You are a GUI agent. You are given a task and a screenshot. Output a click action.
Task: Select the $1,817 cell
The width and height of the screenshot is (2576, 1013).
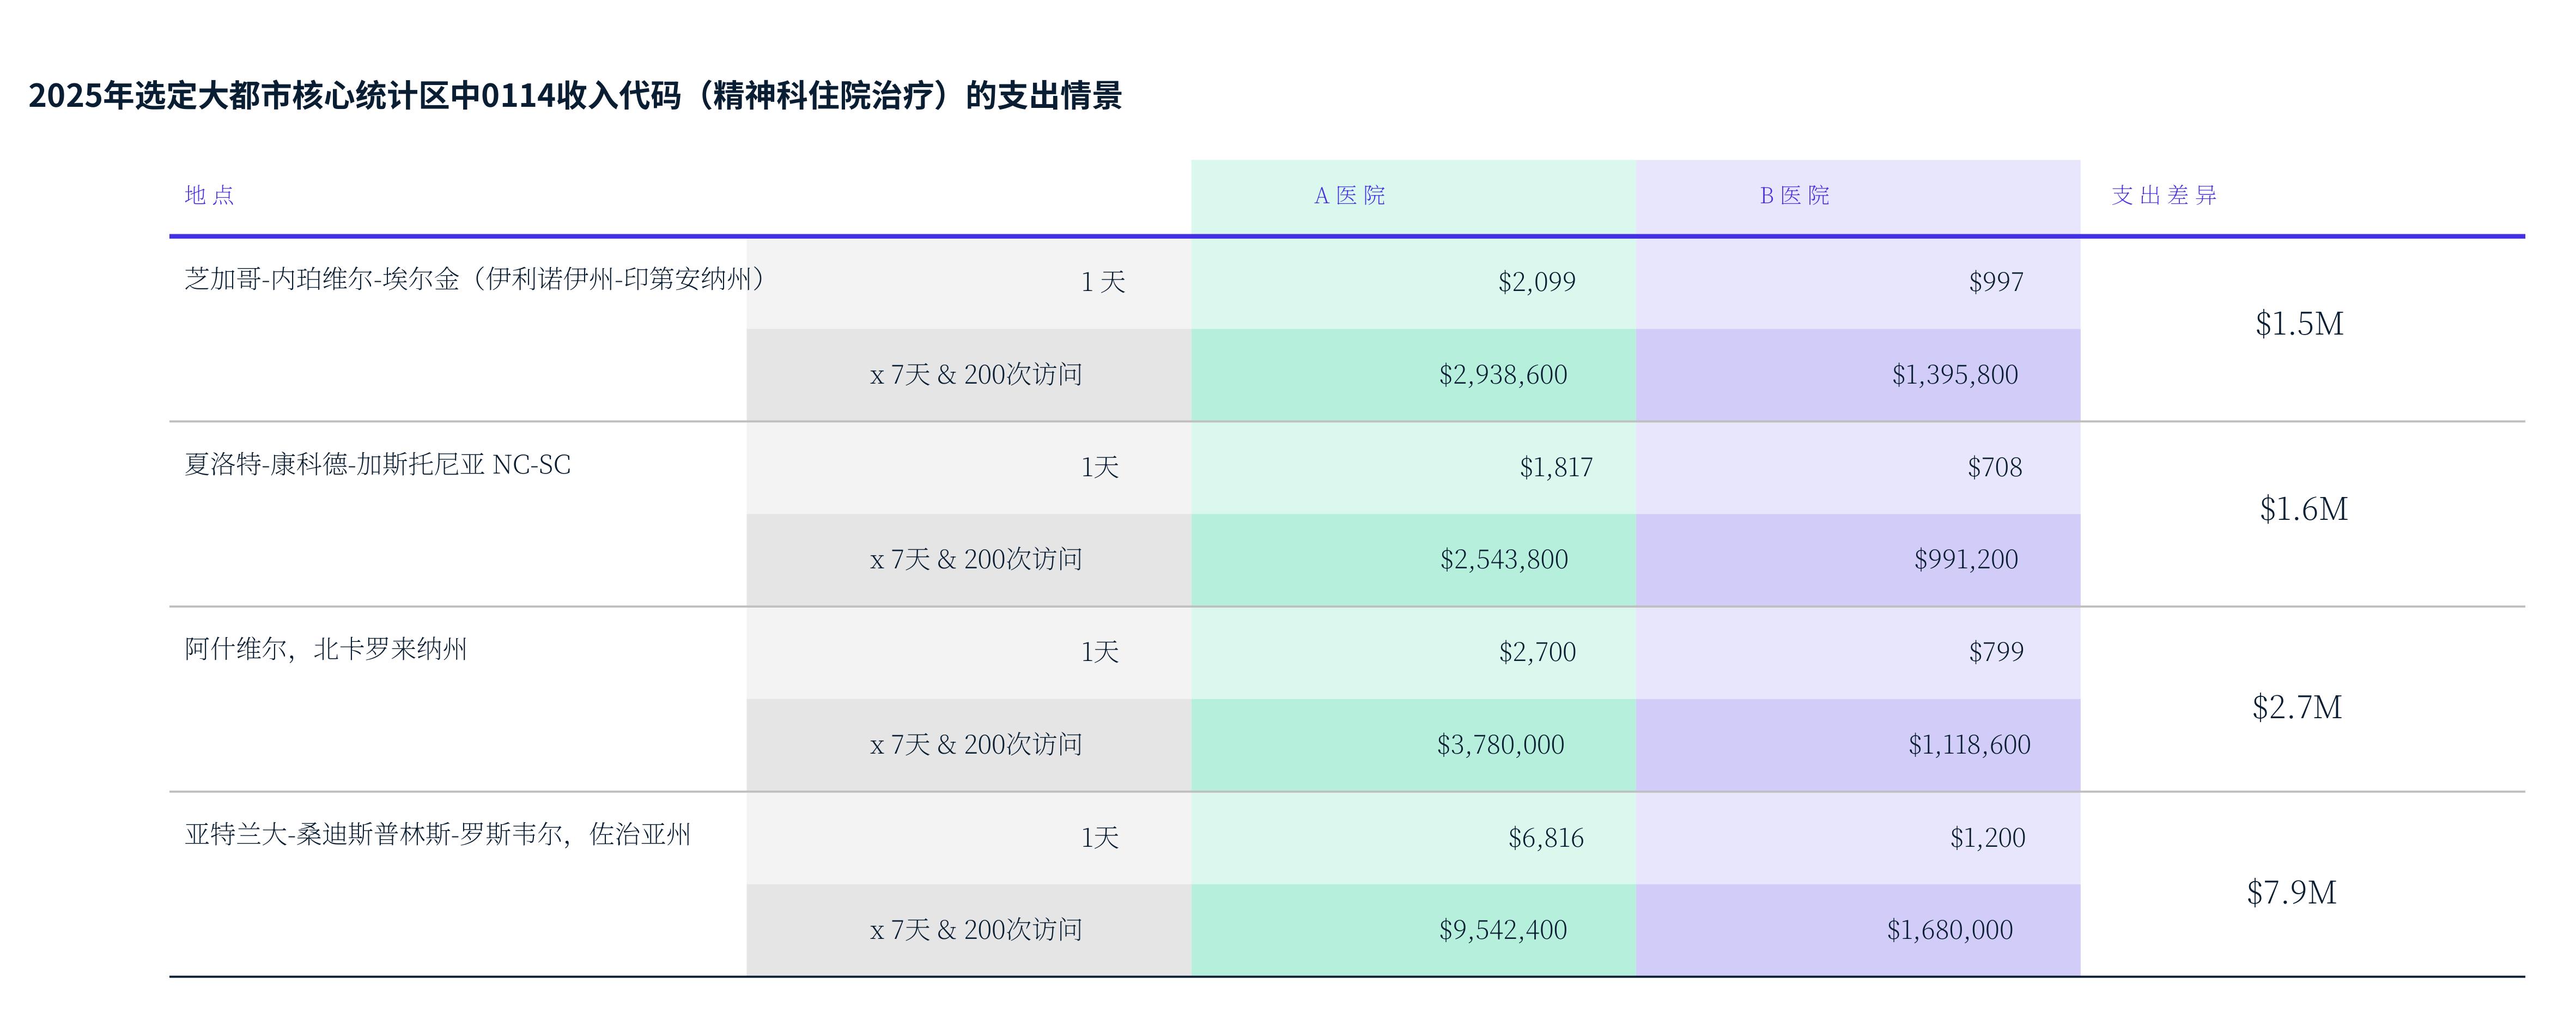pos(1556,467)
